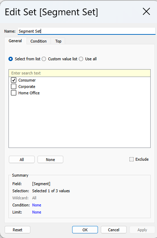157x238 pixels.
Task: Choose Use all radio option
Action: (x=81, y=59)
